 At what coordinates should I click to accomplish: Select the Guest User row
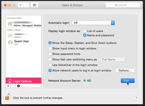pos(23,43)
